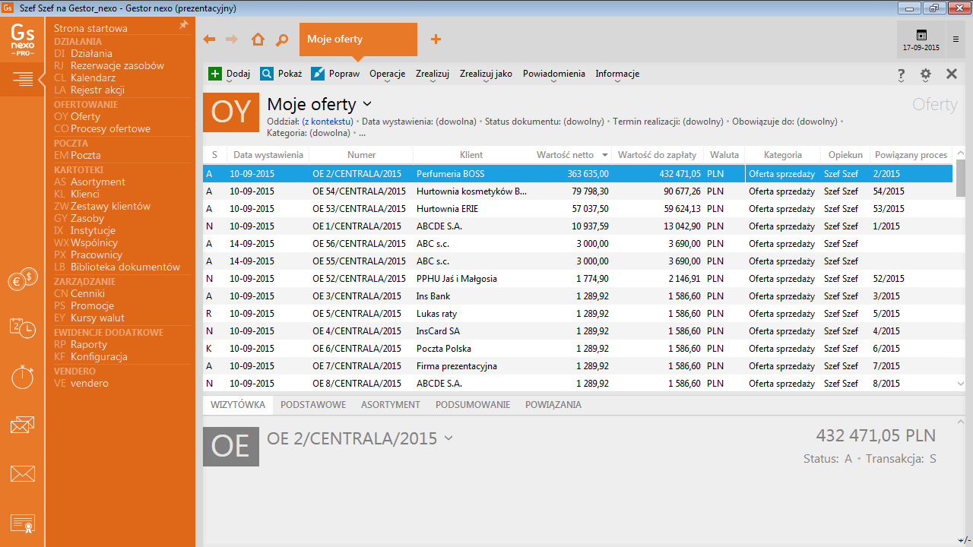Open help question mark icon

coord(902,74)
